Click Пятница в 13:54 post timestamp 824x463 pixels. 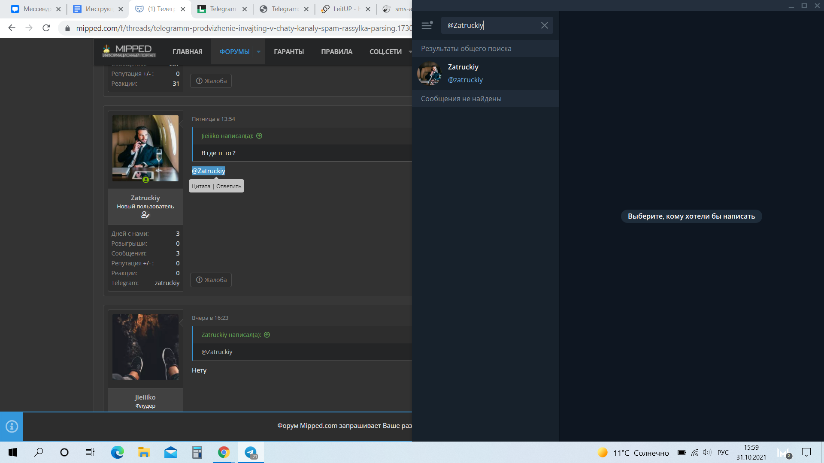[213, 119]
